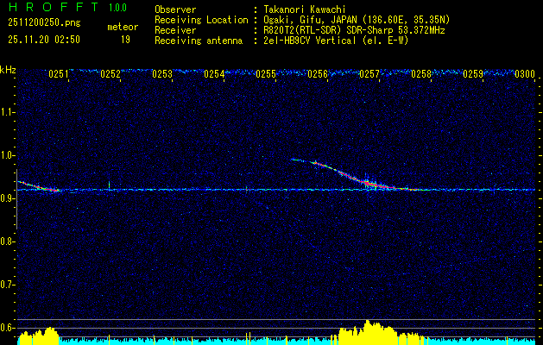Click the 0251 time marker
Image resolution: width=543 pixels, height=345 pixels.
(59, 75)
